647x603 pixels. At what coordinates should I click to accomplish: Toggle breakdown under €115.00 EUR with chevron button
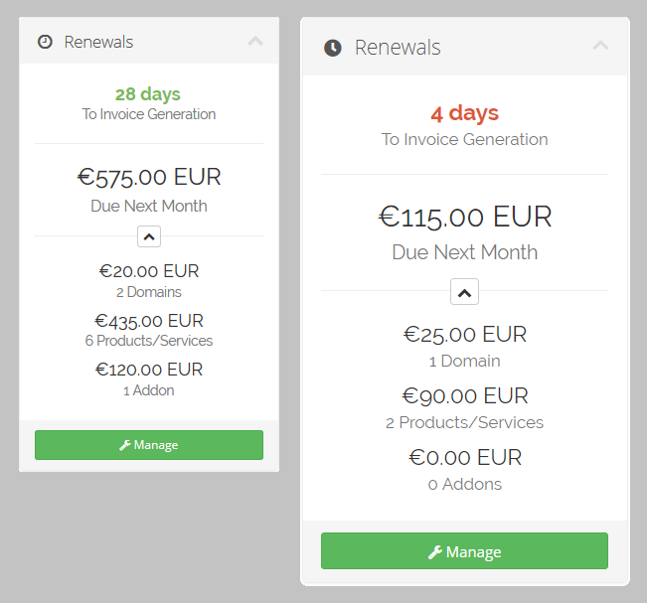(x=464, y=292)
